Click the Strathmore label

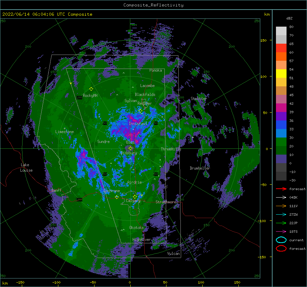(x=166, y=202)
